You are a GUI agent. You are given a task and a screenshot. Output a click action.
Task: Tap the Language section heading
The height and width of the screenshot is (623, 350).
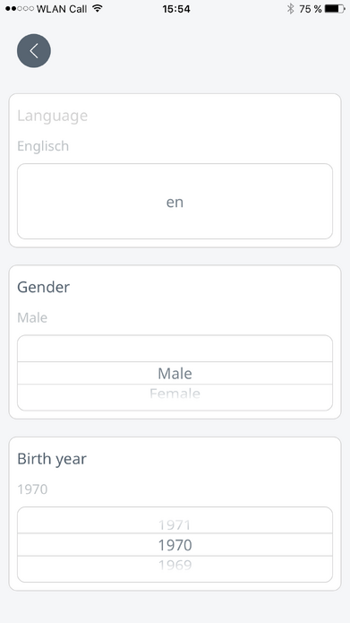coord(53,116)
